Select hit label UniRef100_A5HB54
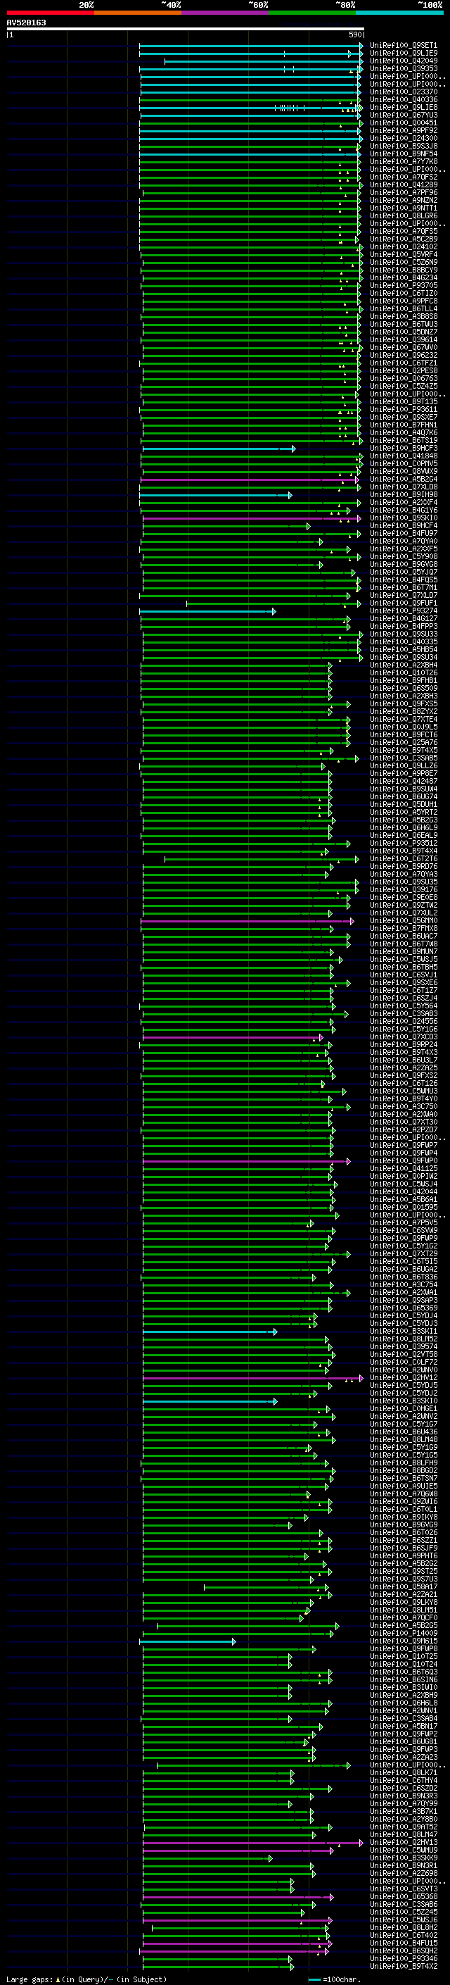 tap(403, 650)
